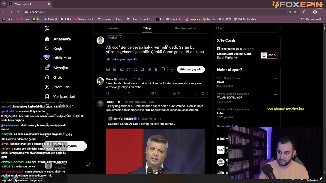Open Premium in the sidebar
The image size is (326, 183).
pos(57,87)
